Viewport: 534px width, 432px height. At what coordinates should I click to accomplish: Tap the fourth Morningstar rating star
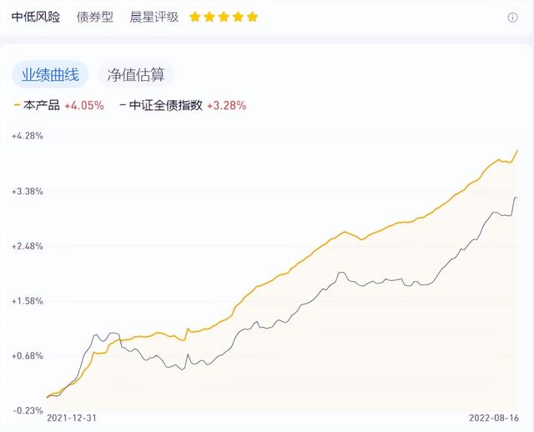[238, 17]
